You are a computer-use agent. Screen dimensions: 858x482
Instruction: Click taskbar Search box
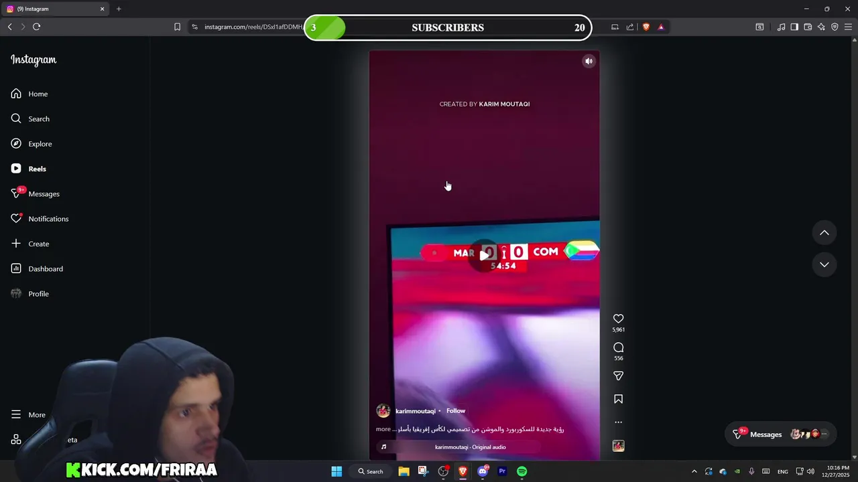[370, 471]
